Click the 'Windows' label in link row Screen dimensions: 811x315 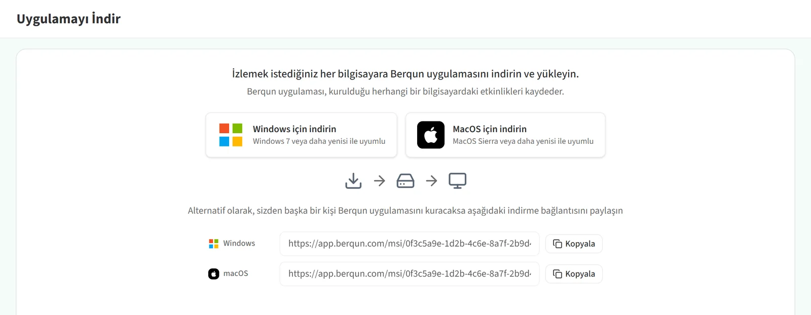(239, 244)
